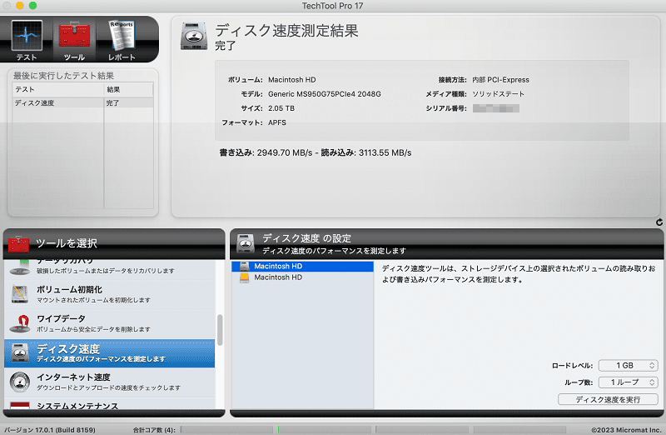Click the disk speed gauge icon beside results title
The height and width of the screenshot is (435, 666).
tap(194, 36)
